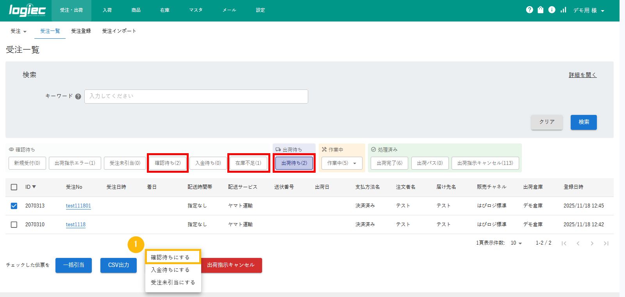Click the logiec logo
This screenshot has width=625, height=297.
[27, 11]
